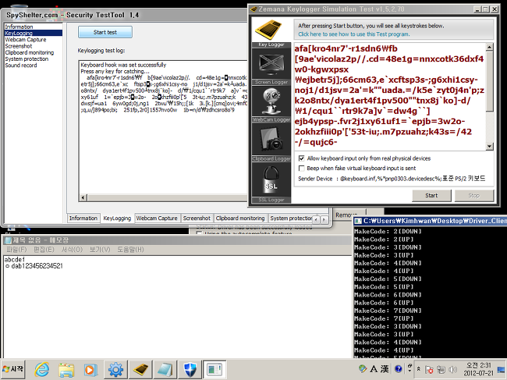Click the SpyShelter keylogging test log area
The width and height of the screenshot is (507, 380).
click(163, 128)
